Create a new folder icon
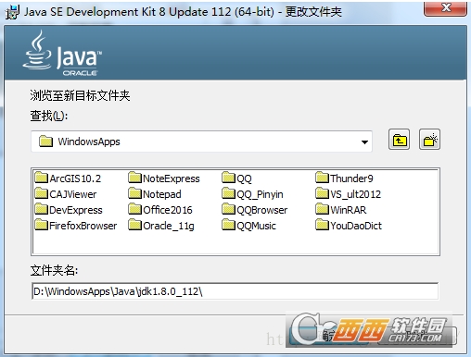 (x=429, y=140)
